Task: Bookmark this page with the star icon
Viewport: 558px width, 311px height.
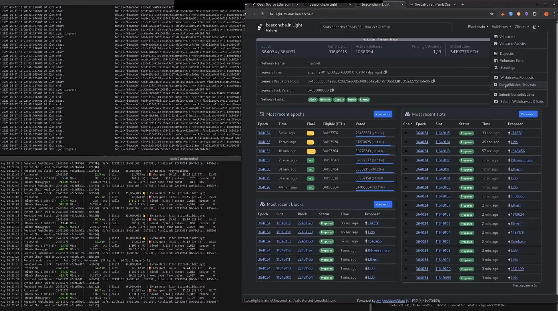Action: click(492, 14)
